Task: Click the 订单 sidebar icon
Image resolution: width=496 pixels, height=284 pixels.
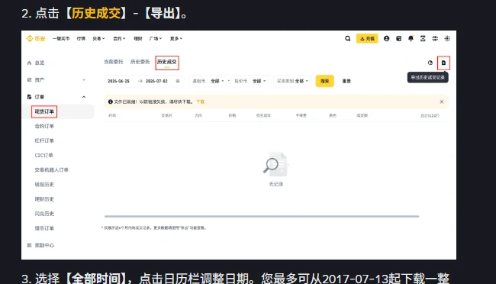Action: click(29, 97)
